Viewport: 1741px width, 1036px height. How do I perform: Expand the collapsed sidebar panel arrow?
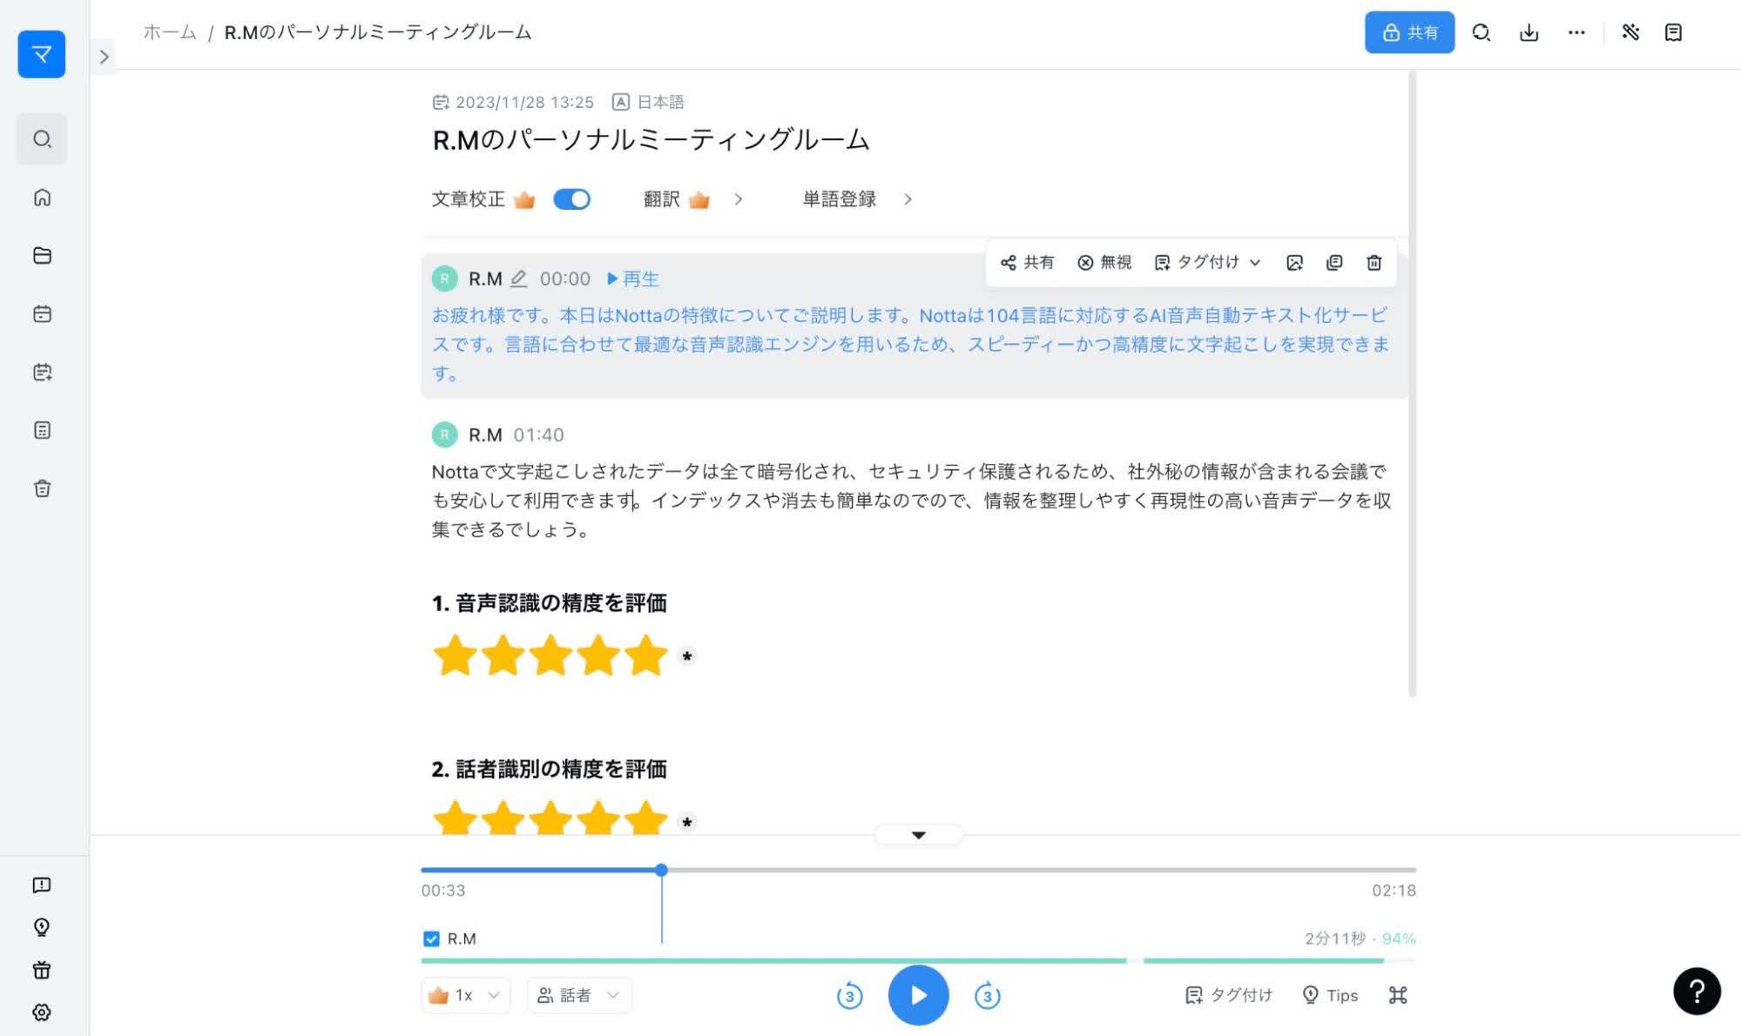[104, 57]
